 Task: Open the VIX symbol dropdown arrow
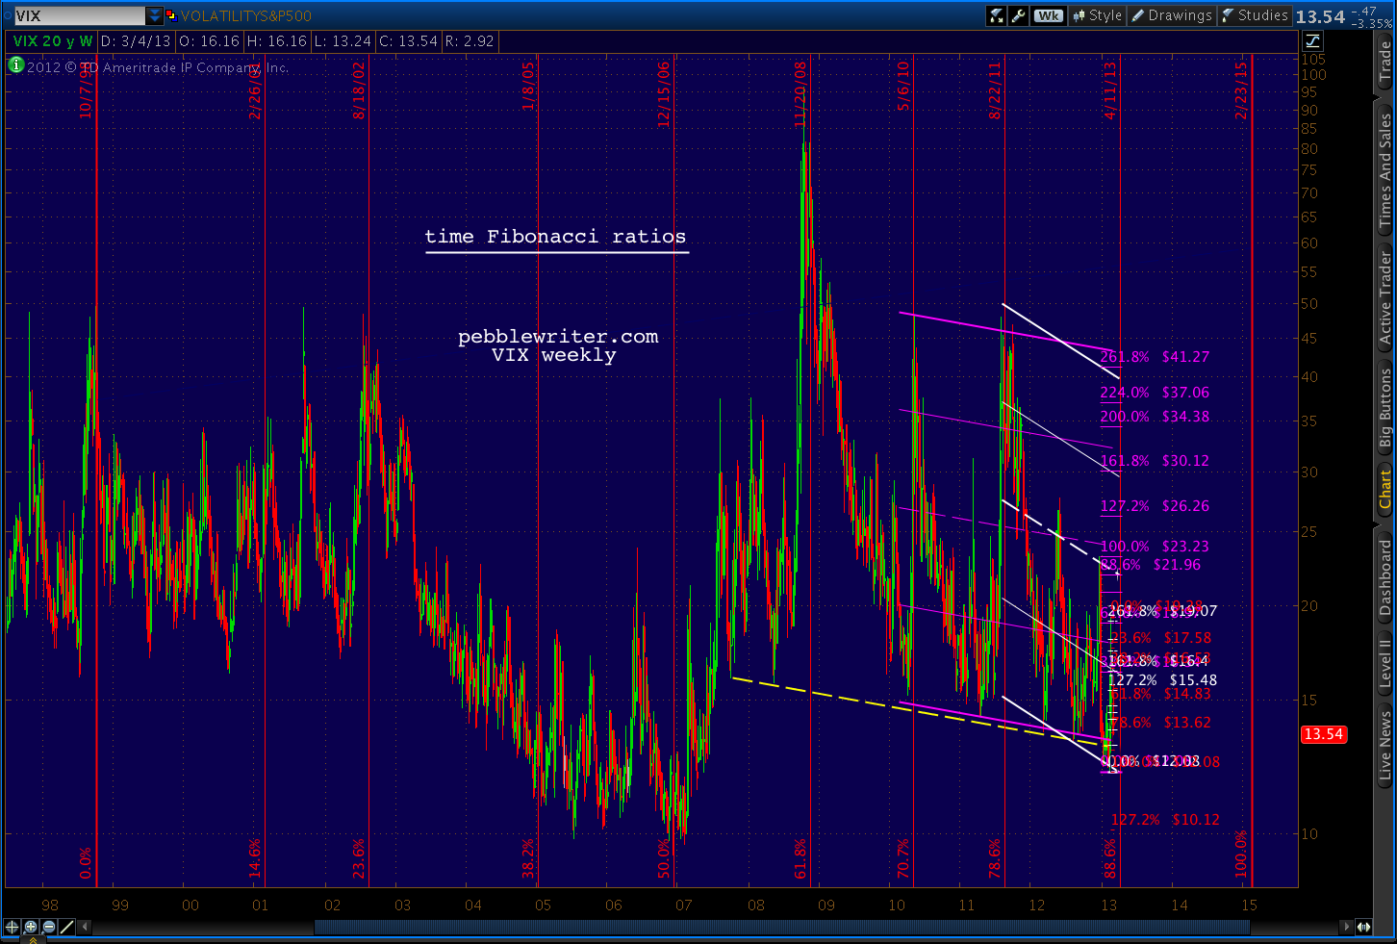155,15
